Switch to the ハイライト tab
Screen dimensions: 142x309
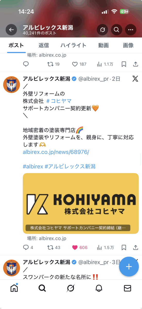[x=73, y=45]
